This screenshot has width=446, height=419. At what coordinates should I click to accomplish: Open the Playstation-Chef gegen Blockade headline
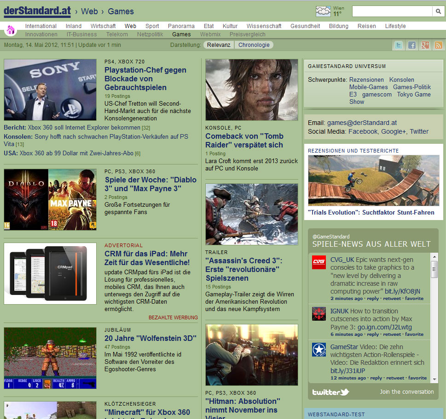(145, 79)
